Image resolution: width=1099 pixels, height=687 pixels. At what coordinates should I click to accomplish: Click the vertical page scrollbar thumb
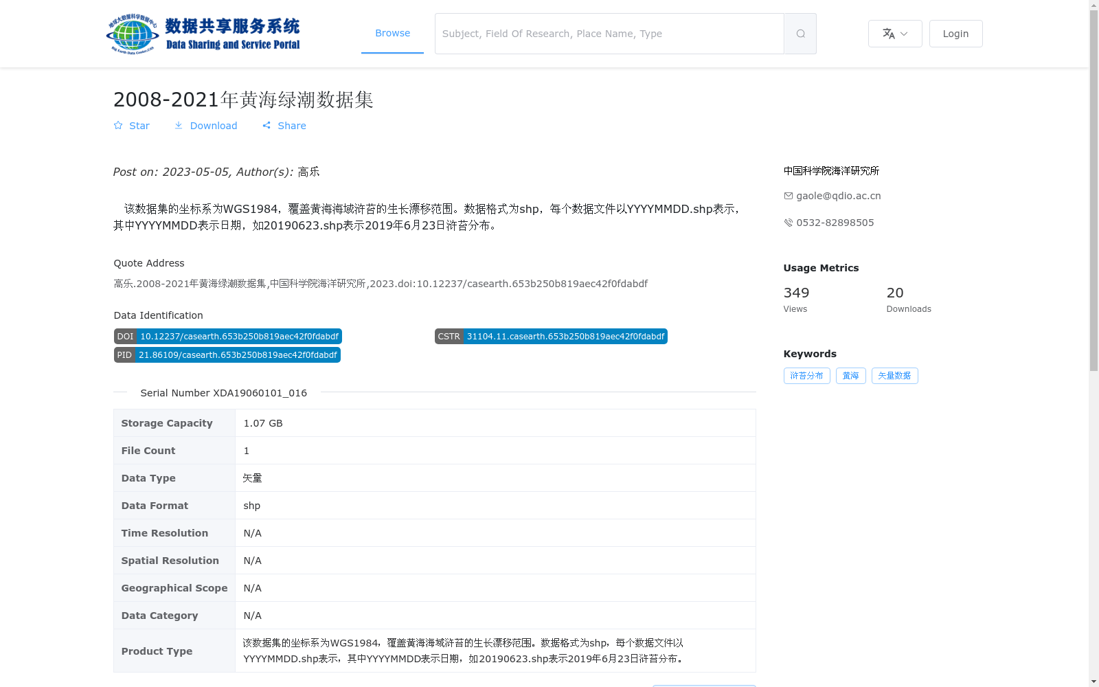[1094, 190]
